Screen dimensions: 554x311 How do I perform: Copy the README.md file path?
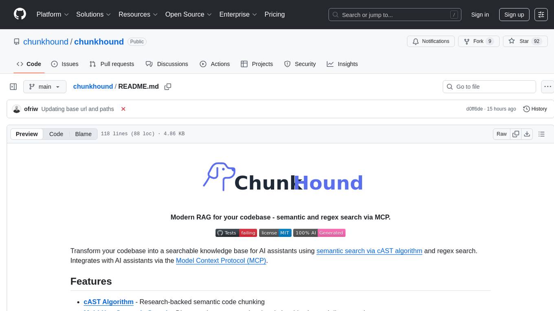[167, 87]
